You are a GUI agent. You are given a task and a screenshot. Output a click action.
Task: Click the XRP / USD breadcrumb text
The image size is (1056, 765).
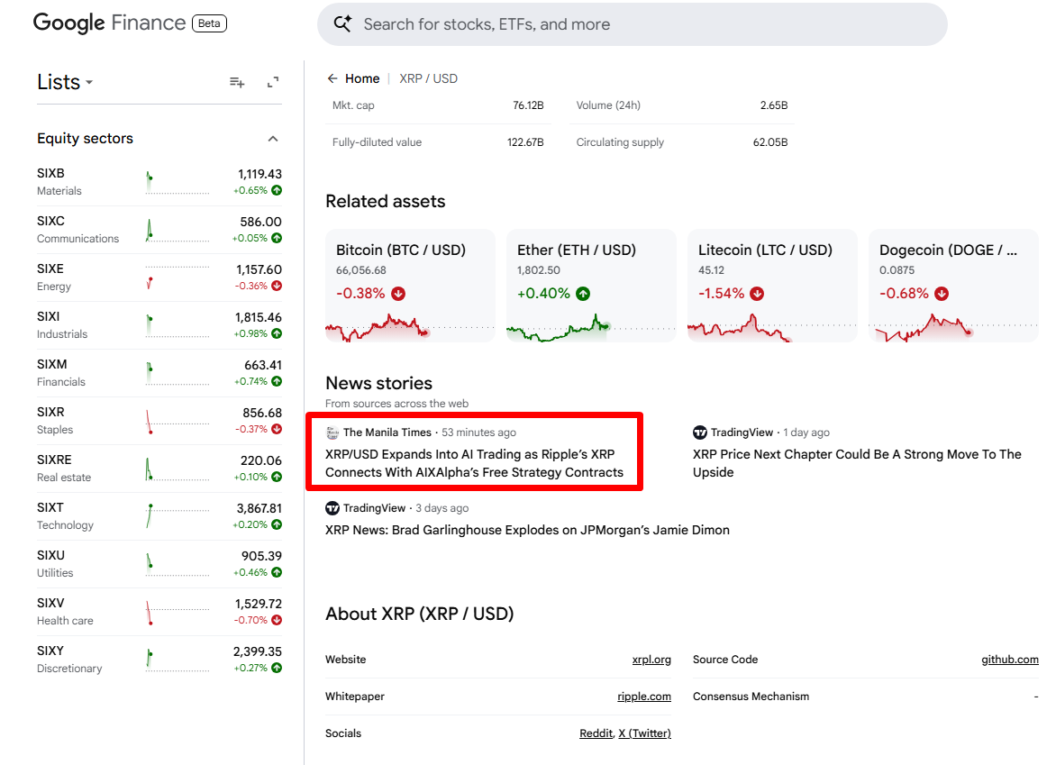click(428, 78)
